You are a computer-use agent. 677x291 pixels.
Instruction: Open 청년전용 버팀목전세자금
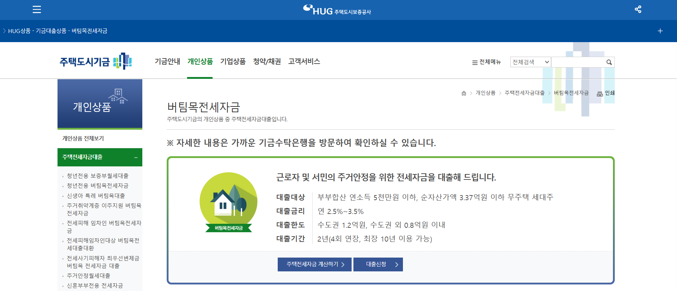pyautogui.click(x=98, y=186)
